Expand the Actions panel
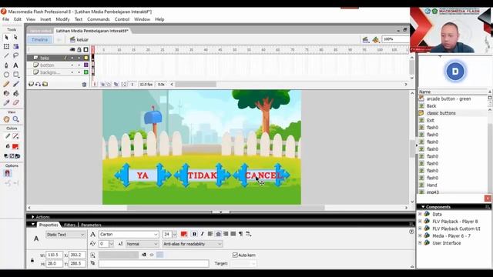Viewport: 493px width, 277px height. [32, 217]
